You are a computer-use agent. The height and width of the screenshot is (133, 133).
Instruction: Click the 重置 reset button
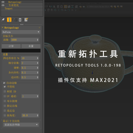coord(31,46)
